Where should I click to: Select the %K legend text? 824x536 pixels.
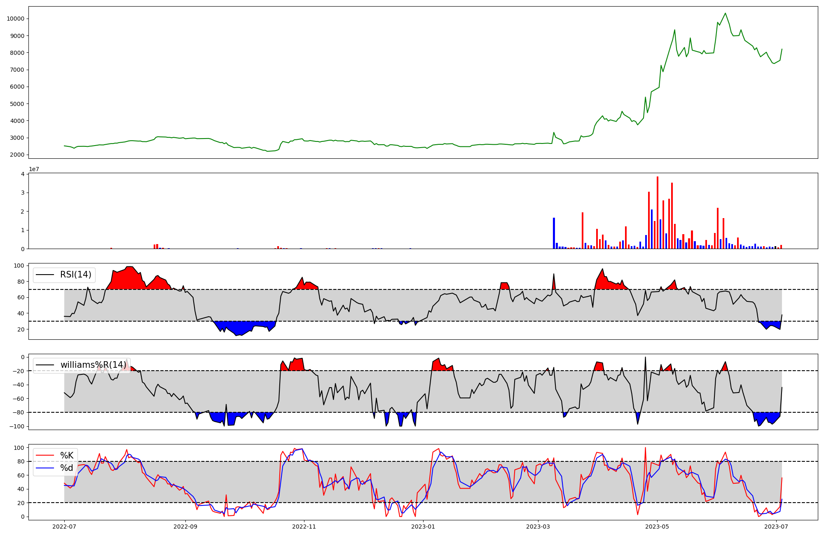click(67, 456)
